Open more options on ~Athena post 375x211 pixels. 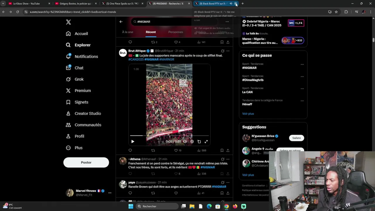228,159
